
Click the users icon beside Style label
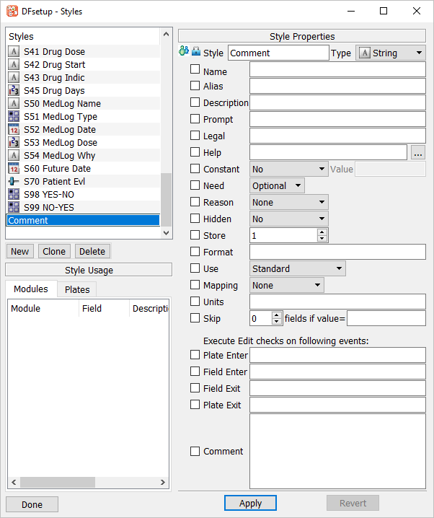point(184,52)
